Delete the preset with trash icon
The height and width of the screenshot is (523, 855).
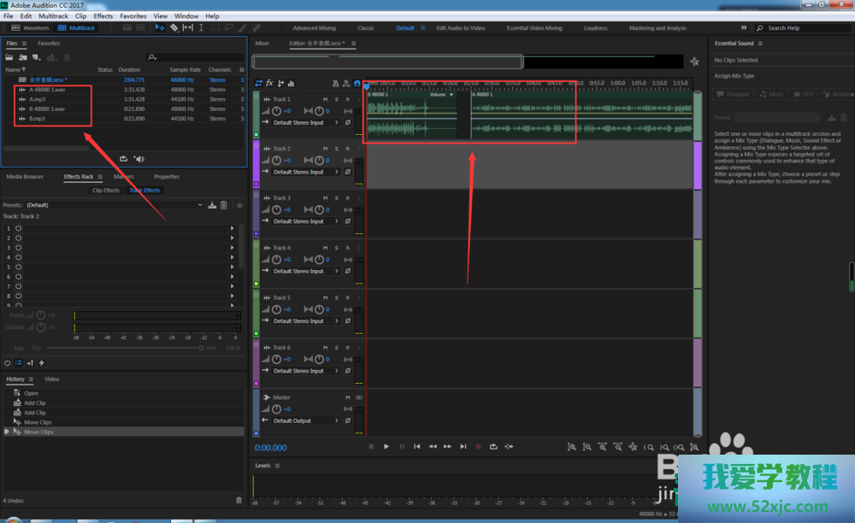tap(224, 205)
